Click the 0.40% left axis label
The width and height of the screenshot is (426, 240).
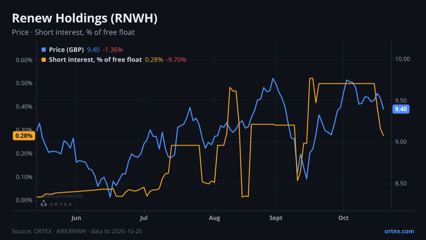[24, 107]
